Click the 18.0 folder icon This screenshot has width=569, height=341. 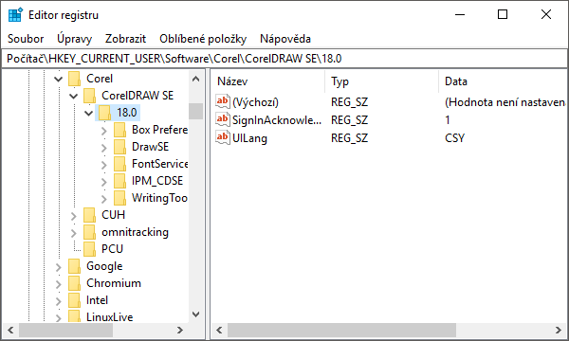(x=104, y=113)
